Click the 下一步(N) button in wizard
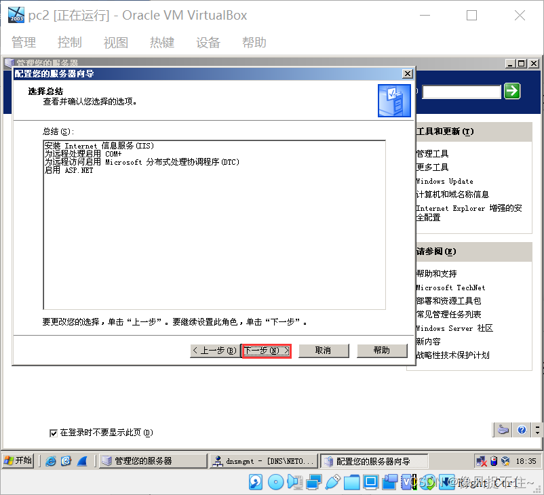This screenshot has width=544, height=495. pos(267,351)
